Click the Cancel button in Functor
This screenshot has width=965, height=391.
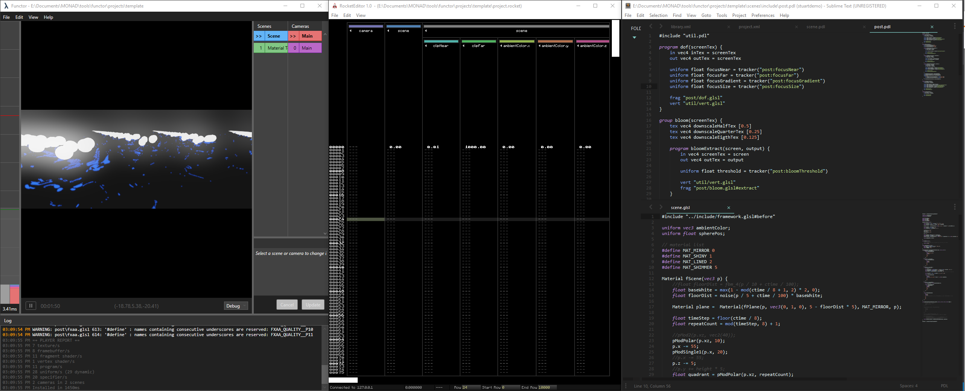click(287, 305)
